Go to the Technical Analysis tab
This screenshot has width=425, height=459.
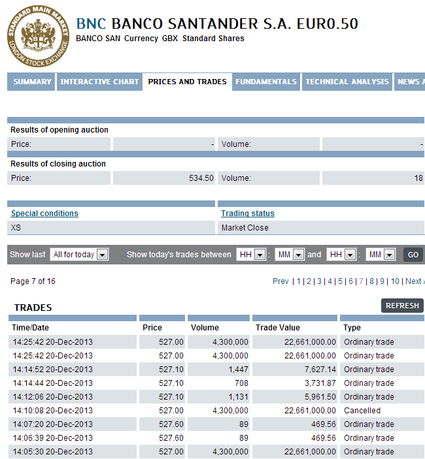(x=347, y=82)
